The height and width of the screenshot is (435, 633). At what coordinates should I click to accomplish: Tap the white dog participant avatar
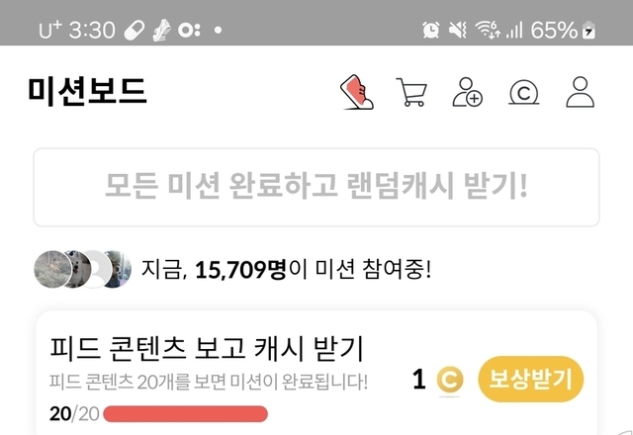coord(78,269)
